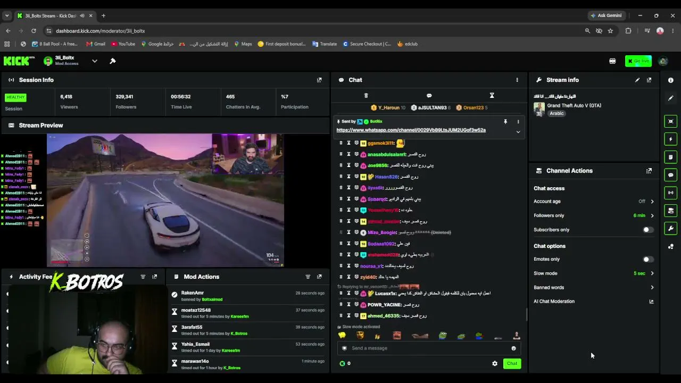Open AI Chat Moderation external link
681x383 pixels.
tap(651, 302)
